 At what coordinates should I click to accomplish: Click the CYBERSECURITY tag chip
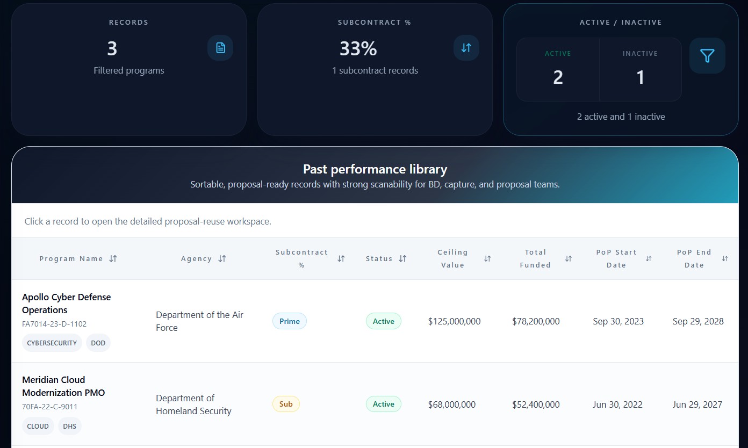[x=52, y=343]
